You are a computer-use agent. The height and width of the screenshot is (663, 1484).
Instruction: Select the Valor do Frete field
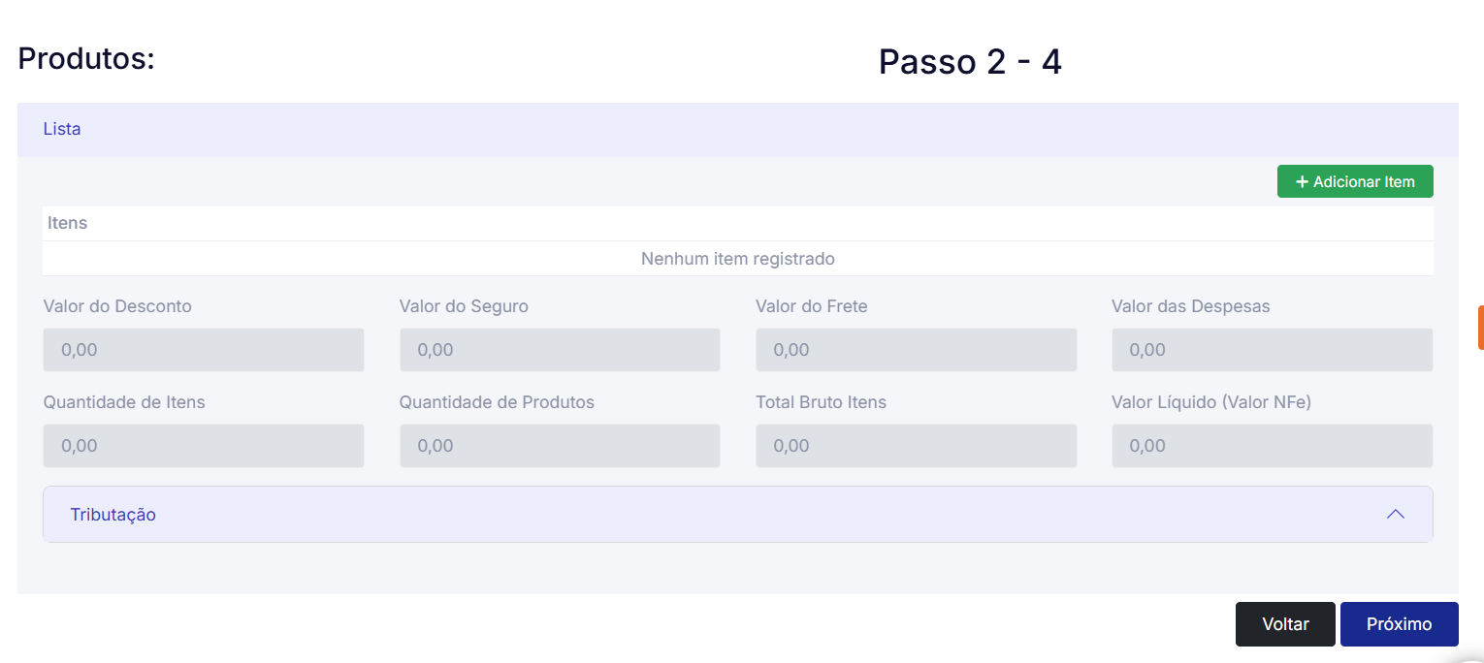916,350
